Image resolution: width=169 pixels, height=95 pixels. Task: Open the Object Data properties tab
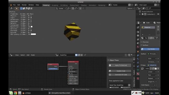[138, 70]
